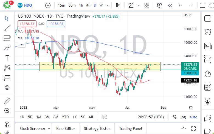Select the trend line drawing tool
This screenshot has height=134, width=214.
click(x=7, y=28)
